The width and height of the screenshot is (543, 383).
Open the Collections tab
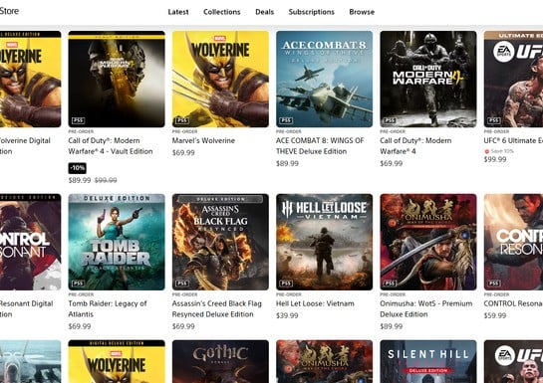(221, 12)
